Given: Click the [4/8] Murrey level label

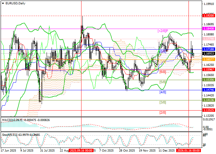Looking at the screenshot, I should pyautogui.click(x=163, y=92).
